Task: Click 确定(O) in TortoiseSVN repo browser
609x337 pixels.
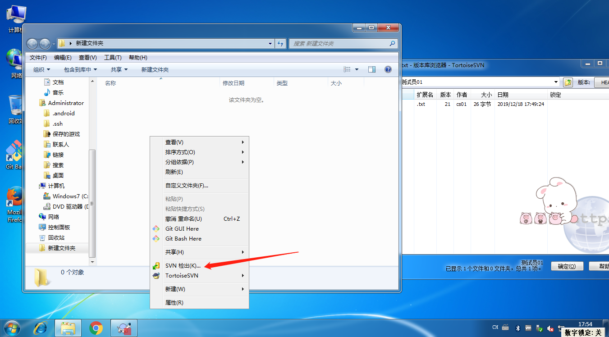Action: tap(567, 266)
